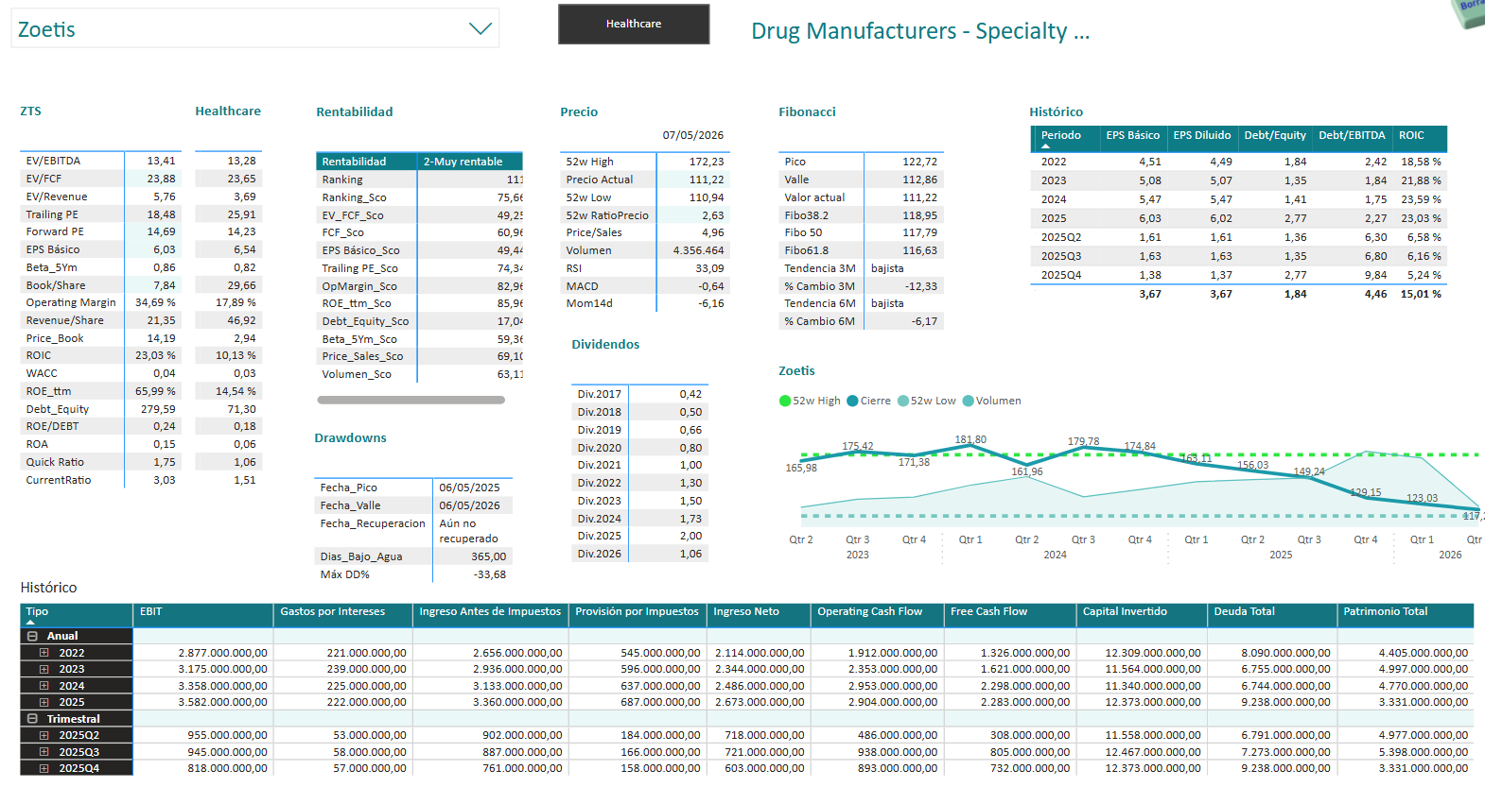Expand the 2025Q4 row under Trimestral
The height and width of the screenshot is (787, 1485).
point(44,768)
